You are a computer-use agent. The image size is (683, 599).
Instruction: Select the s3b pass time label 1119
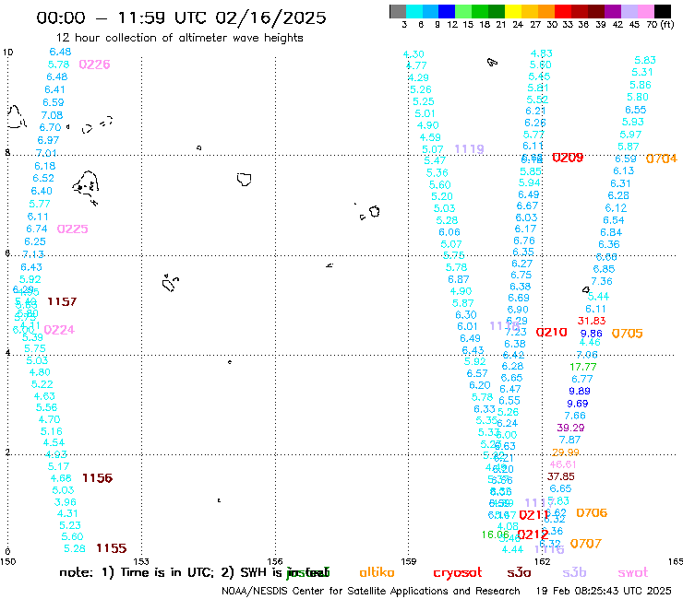pyautogui.click(x=469, y=149)
